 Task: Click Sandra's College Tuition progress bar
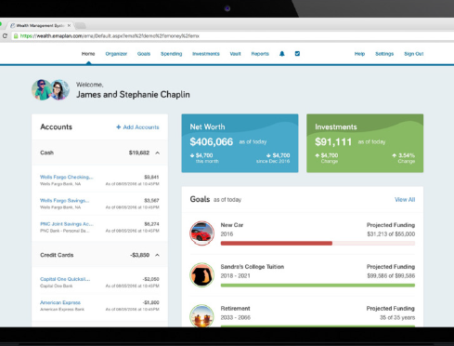point(318,286)
